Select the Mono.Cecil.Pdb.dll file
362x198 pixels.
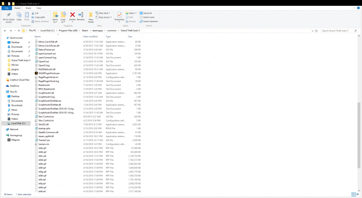48,42
